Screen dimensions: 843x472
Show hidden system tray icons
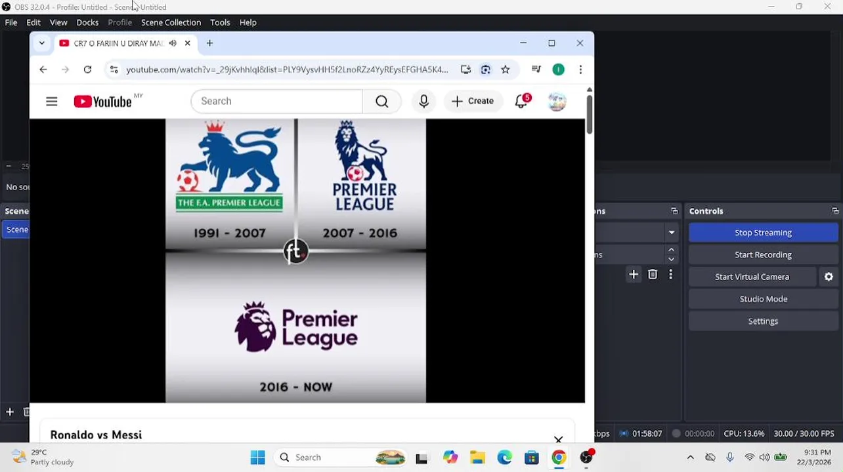690,458
